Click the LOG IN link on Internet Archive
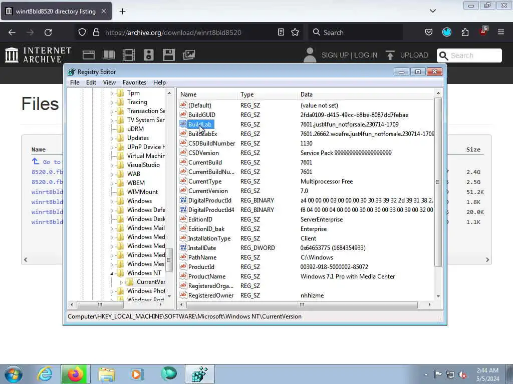Image resolution: width=513 pixels, height=384 pixels. [x=365, y=55]
